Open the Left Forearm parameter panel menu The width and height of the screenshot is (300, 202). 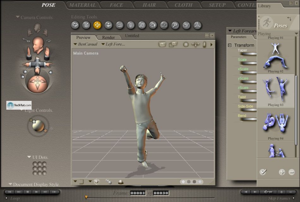(230, 31)
